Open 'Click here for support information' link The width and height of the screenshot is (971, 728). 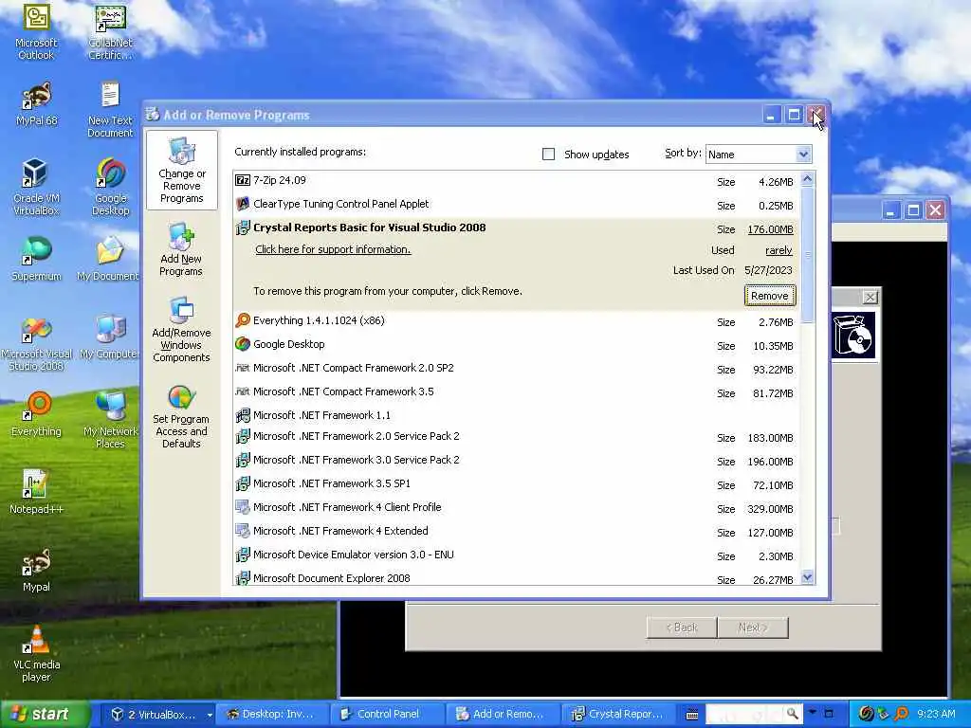coord(333,249)
